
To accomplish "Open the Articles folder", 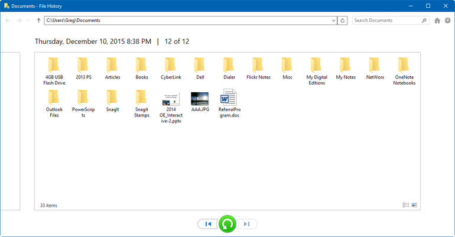I will 113,69.
